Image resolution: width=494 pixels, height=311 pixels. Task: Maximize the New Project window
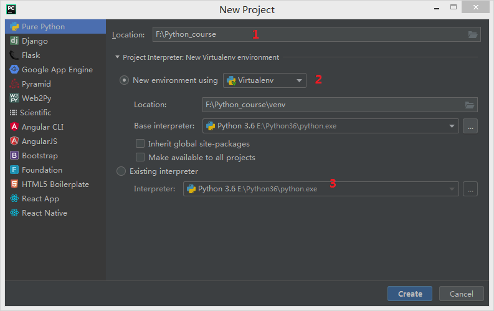pyautogui.click(x=454, y=7)
